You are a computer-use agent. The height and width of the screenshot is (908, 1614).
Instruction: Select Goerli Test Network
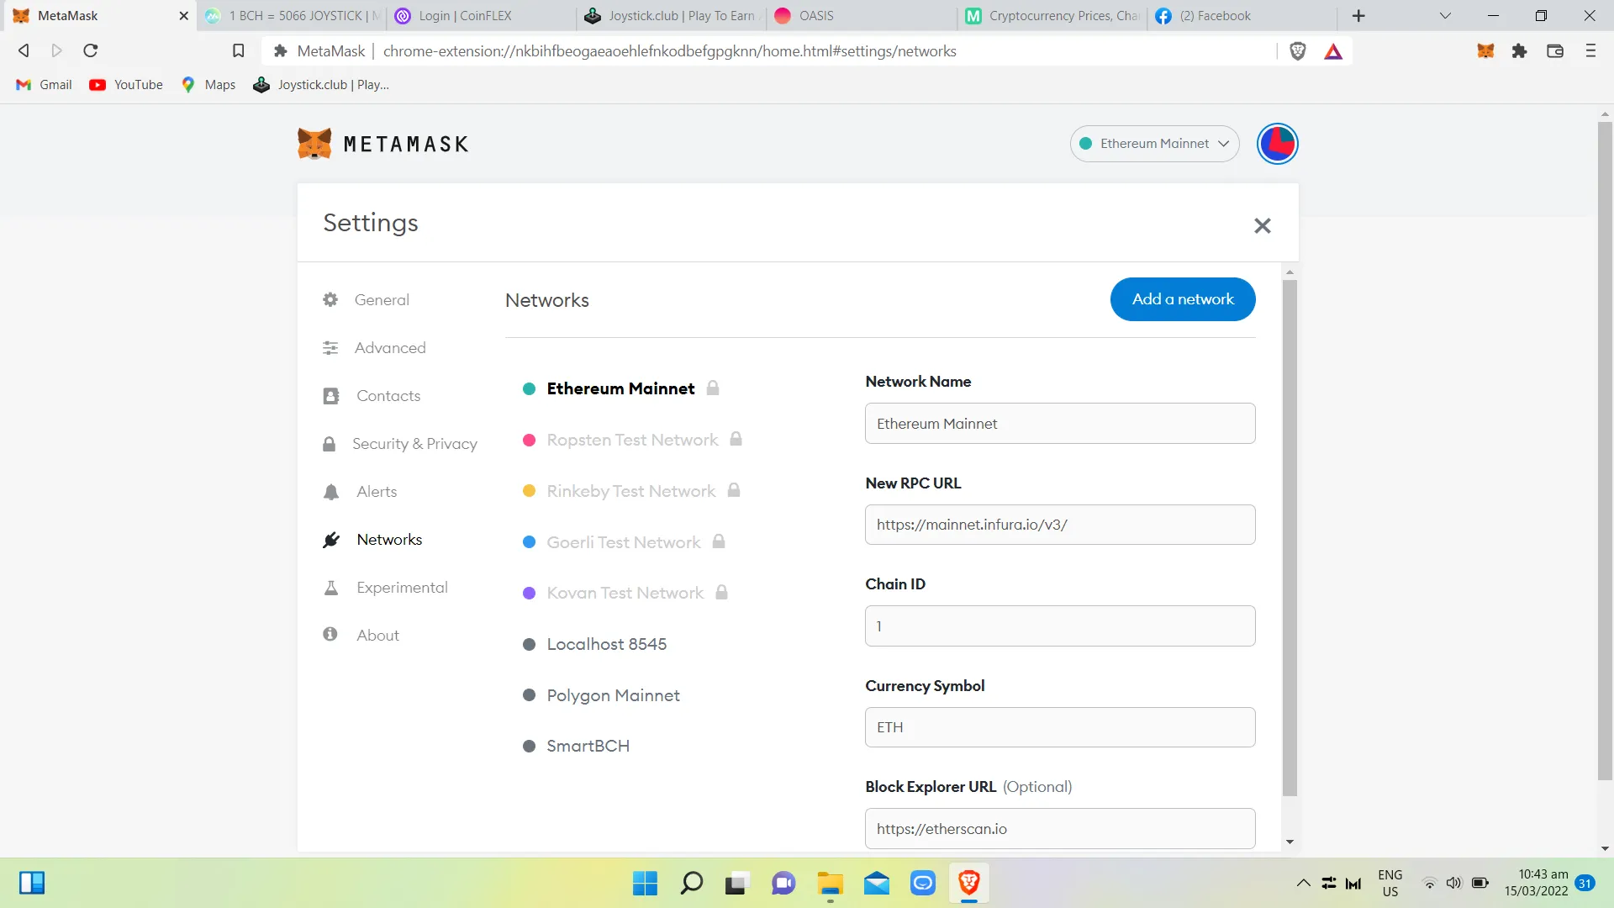(x=623, y=542)
